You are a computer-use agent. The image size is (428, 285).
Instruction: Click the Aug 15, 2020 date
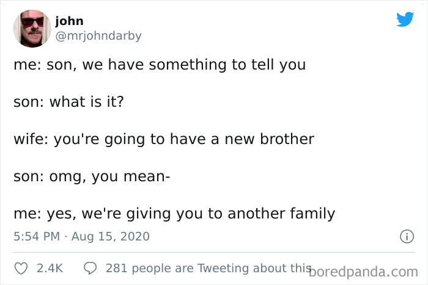click(x=110, y=236)
